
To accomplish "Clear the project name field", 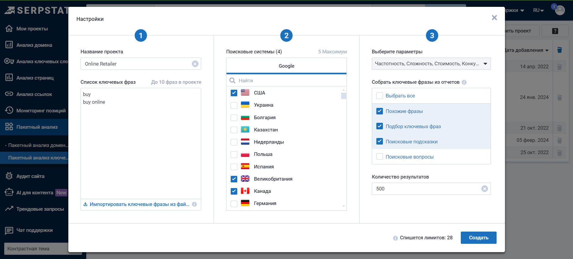I will [195, 64].
